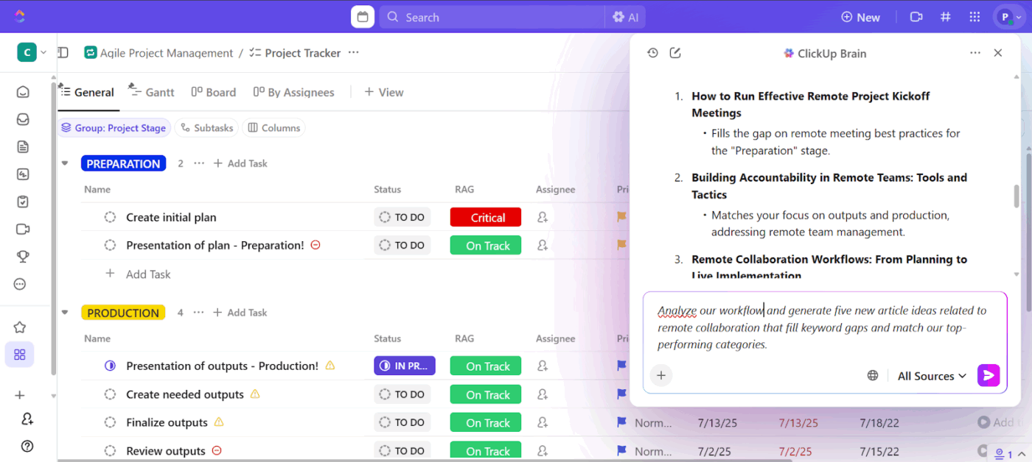Open the Whiteboards icon in the sidebar

pos(22,174)
